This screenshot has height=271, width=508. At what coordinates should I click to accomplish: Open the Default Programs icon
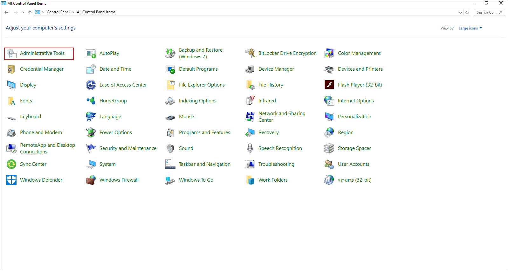click(170, 69)
